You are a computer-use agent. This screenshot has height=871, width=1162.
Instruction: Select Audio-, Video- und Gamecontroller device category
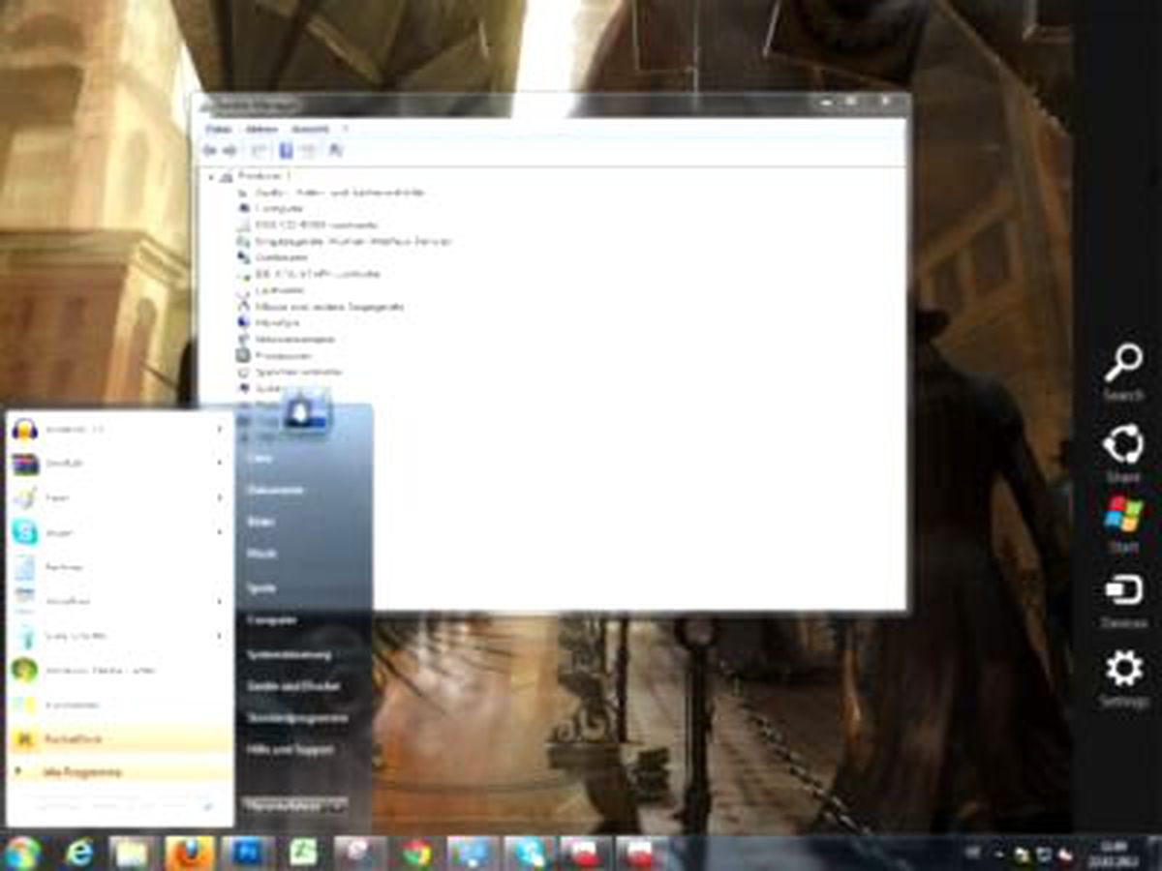click(x=339, y=193)
